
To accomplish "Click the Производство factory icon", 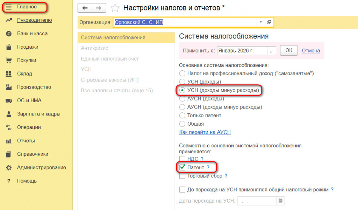I will click(9, 87).
